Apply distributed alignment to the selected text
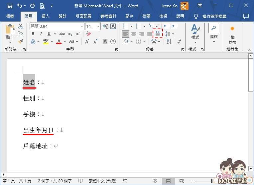The height and width of the screenshot is (185, 254). point(158,33)
